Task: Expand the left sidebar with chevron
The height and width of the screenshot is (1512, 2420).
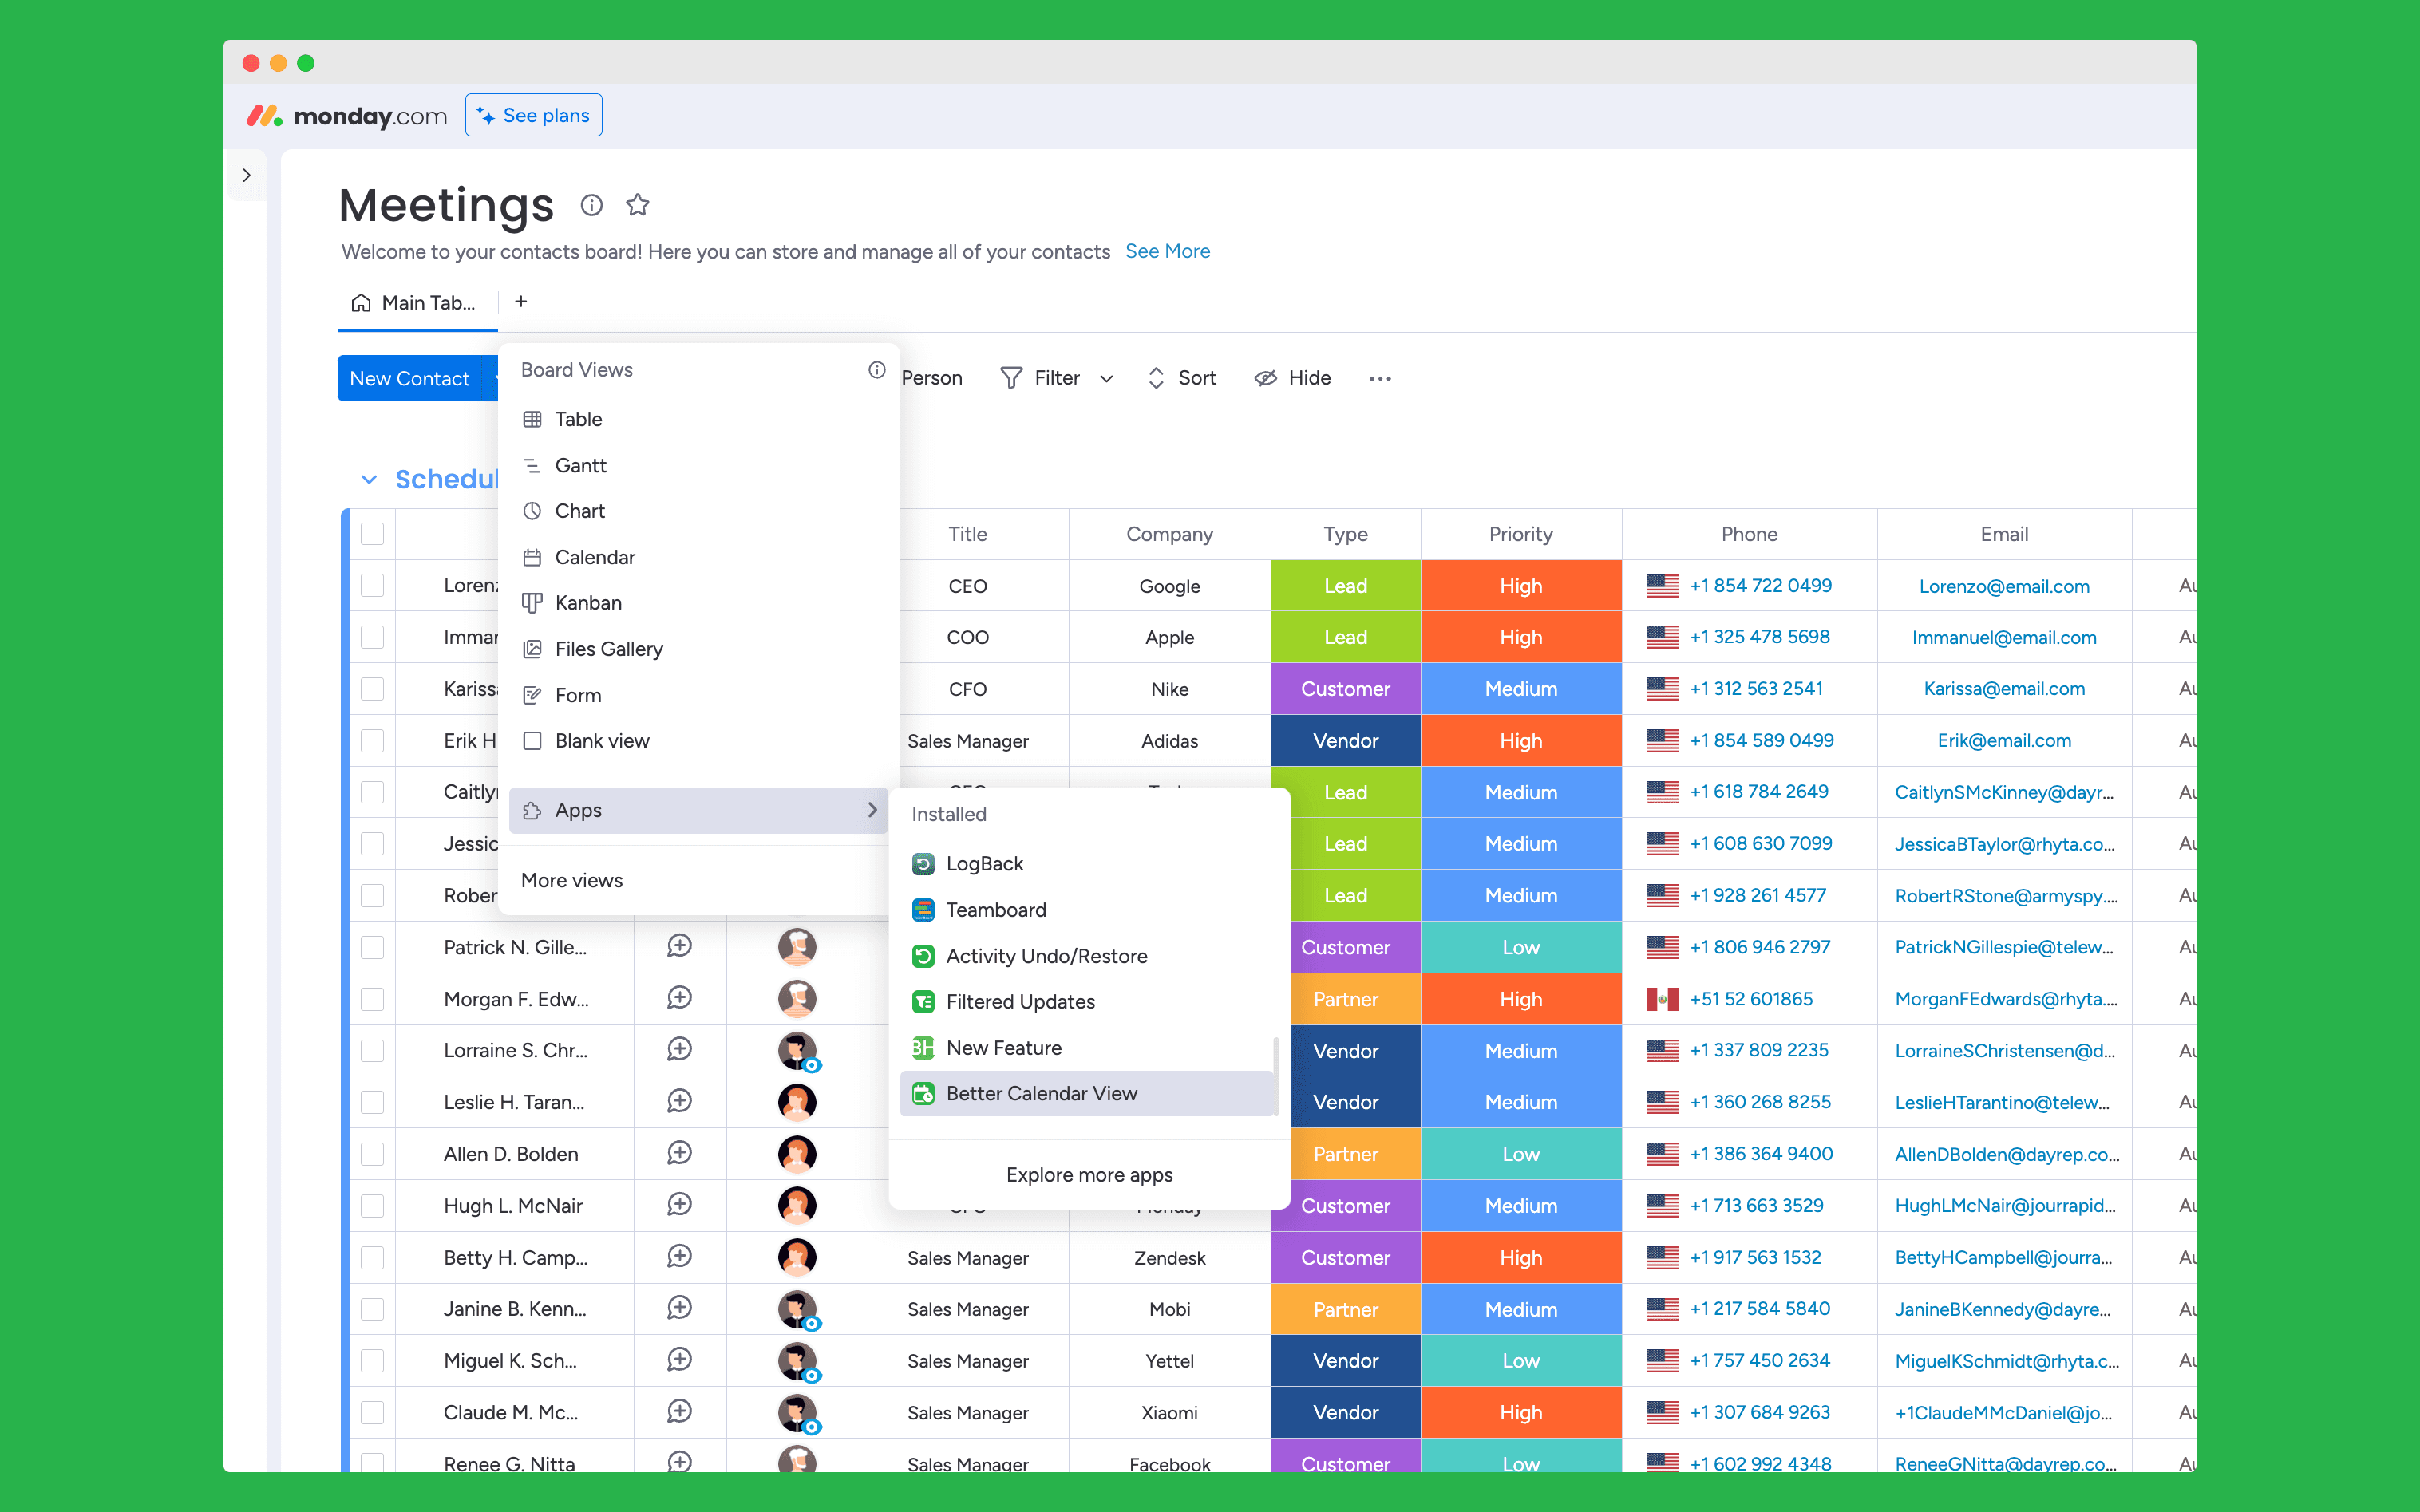Action: point(246,176)
